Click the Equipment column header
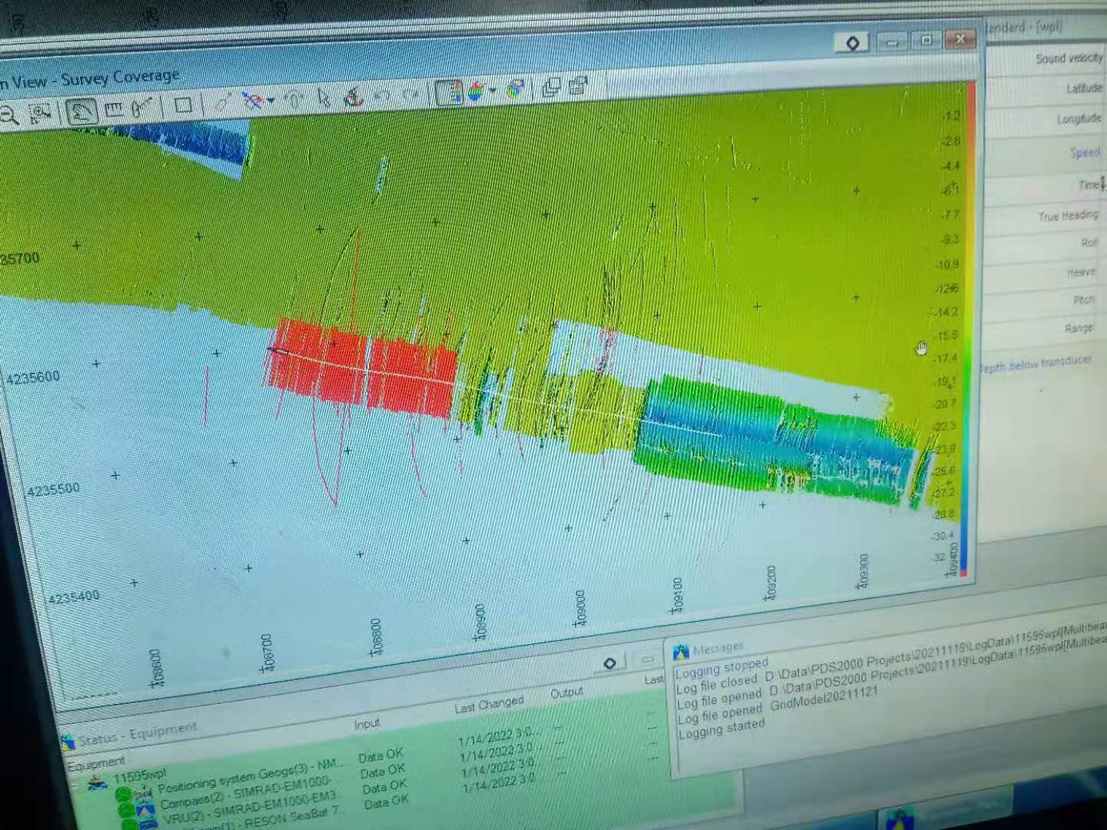The width and height of the screenshot is (1107, 830). pyautogui.click(x=95, y=765)
